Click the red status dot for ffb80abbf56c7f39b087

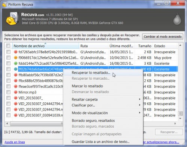[16, 75]
